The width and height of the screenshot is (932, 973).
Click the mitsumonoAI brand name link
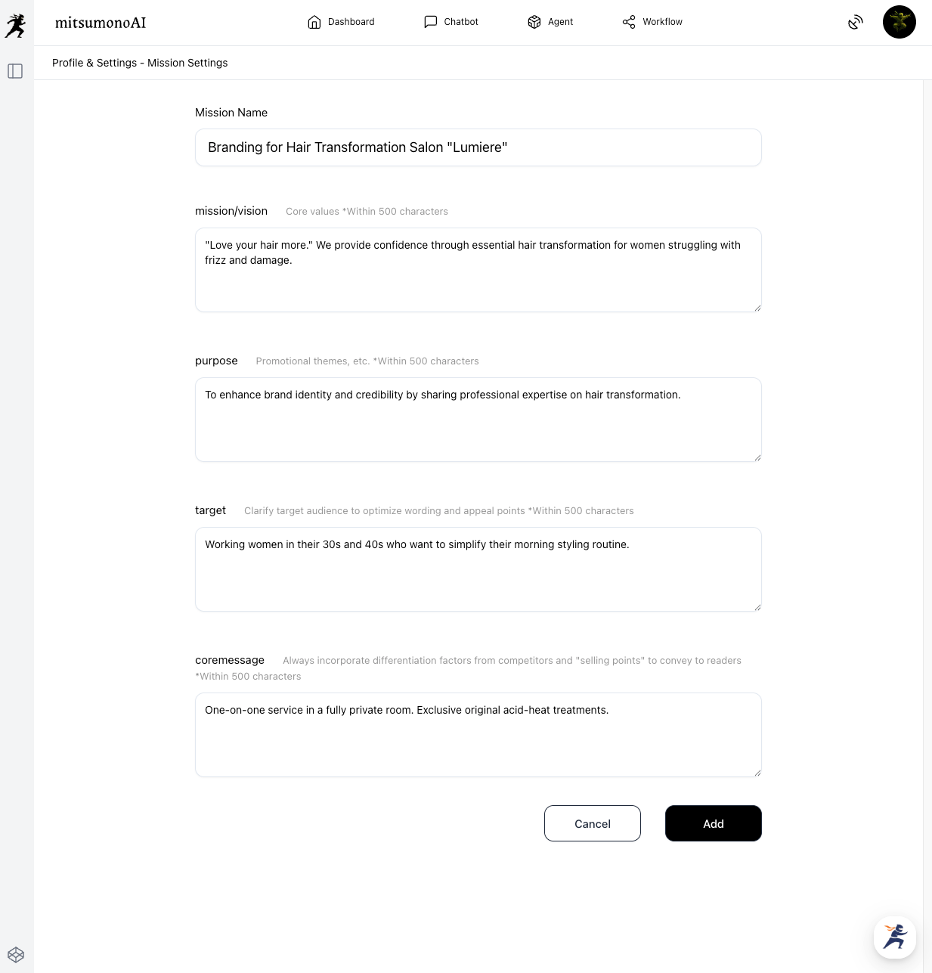pyautogui.click(x=101, y=23)
